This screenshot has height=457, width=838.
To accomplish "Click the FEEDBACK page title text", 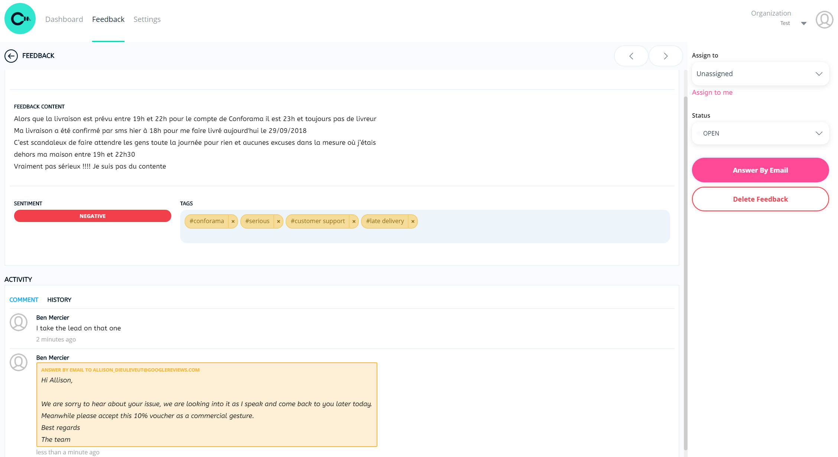I will click(x=38, y=56).
